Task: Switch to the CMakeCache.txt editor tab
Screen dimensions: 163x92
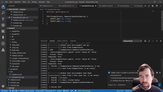Action: 107,6
